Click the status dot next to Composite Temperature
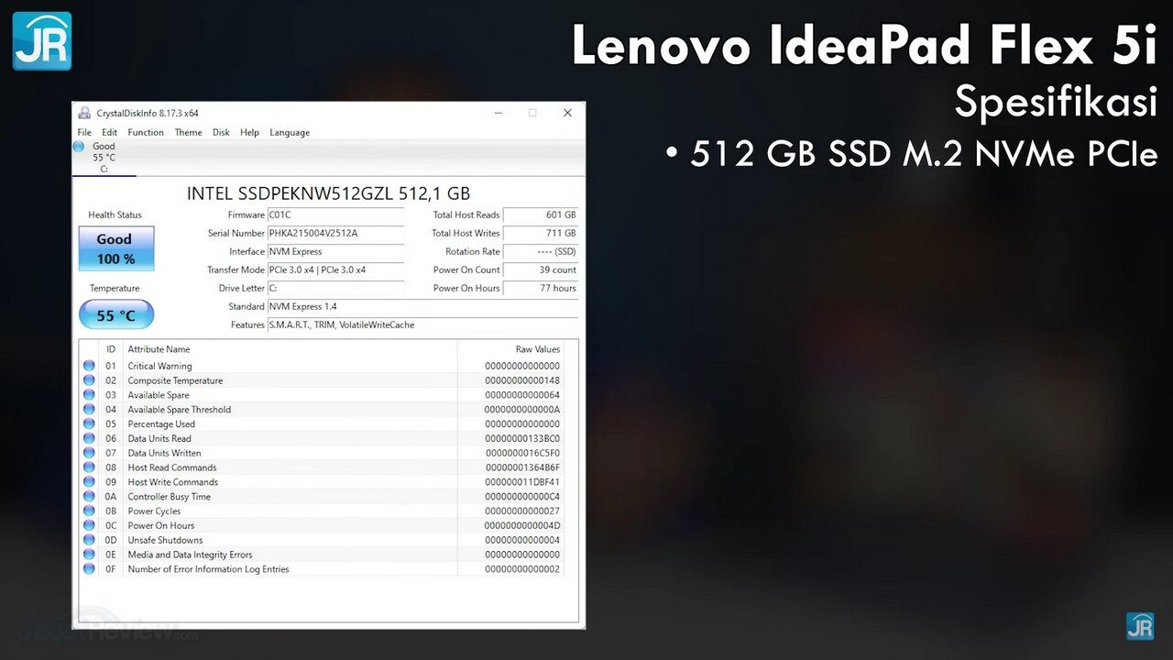This screenshot has height=660, width=1173. [89, 380]
